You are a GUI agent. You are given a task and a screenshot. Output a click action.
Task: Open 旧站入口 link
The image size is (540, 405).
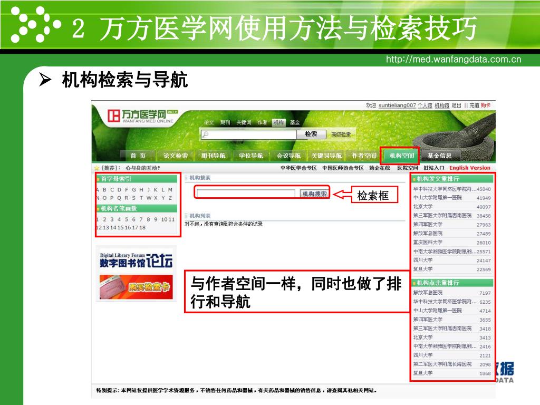point(434,168)
